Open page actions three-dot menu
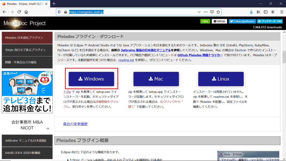This screenshot has width=286, height=161. (x=206, y=12)
